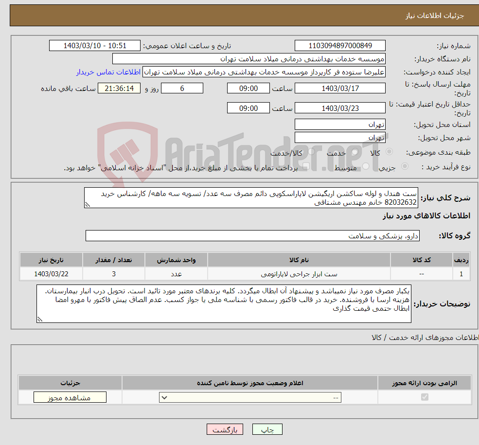Select the متوسط purchase type radio

click(x=366, y=166)
